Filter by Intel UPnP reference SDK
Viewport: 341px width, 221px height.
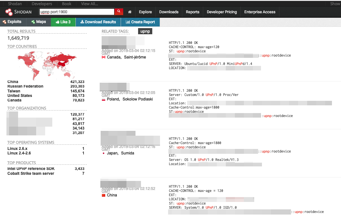click(31, 169)
